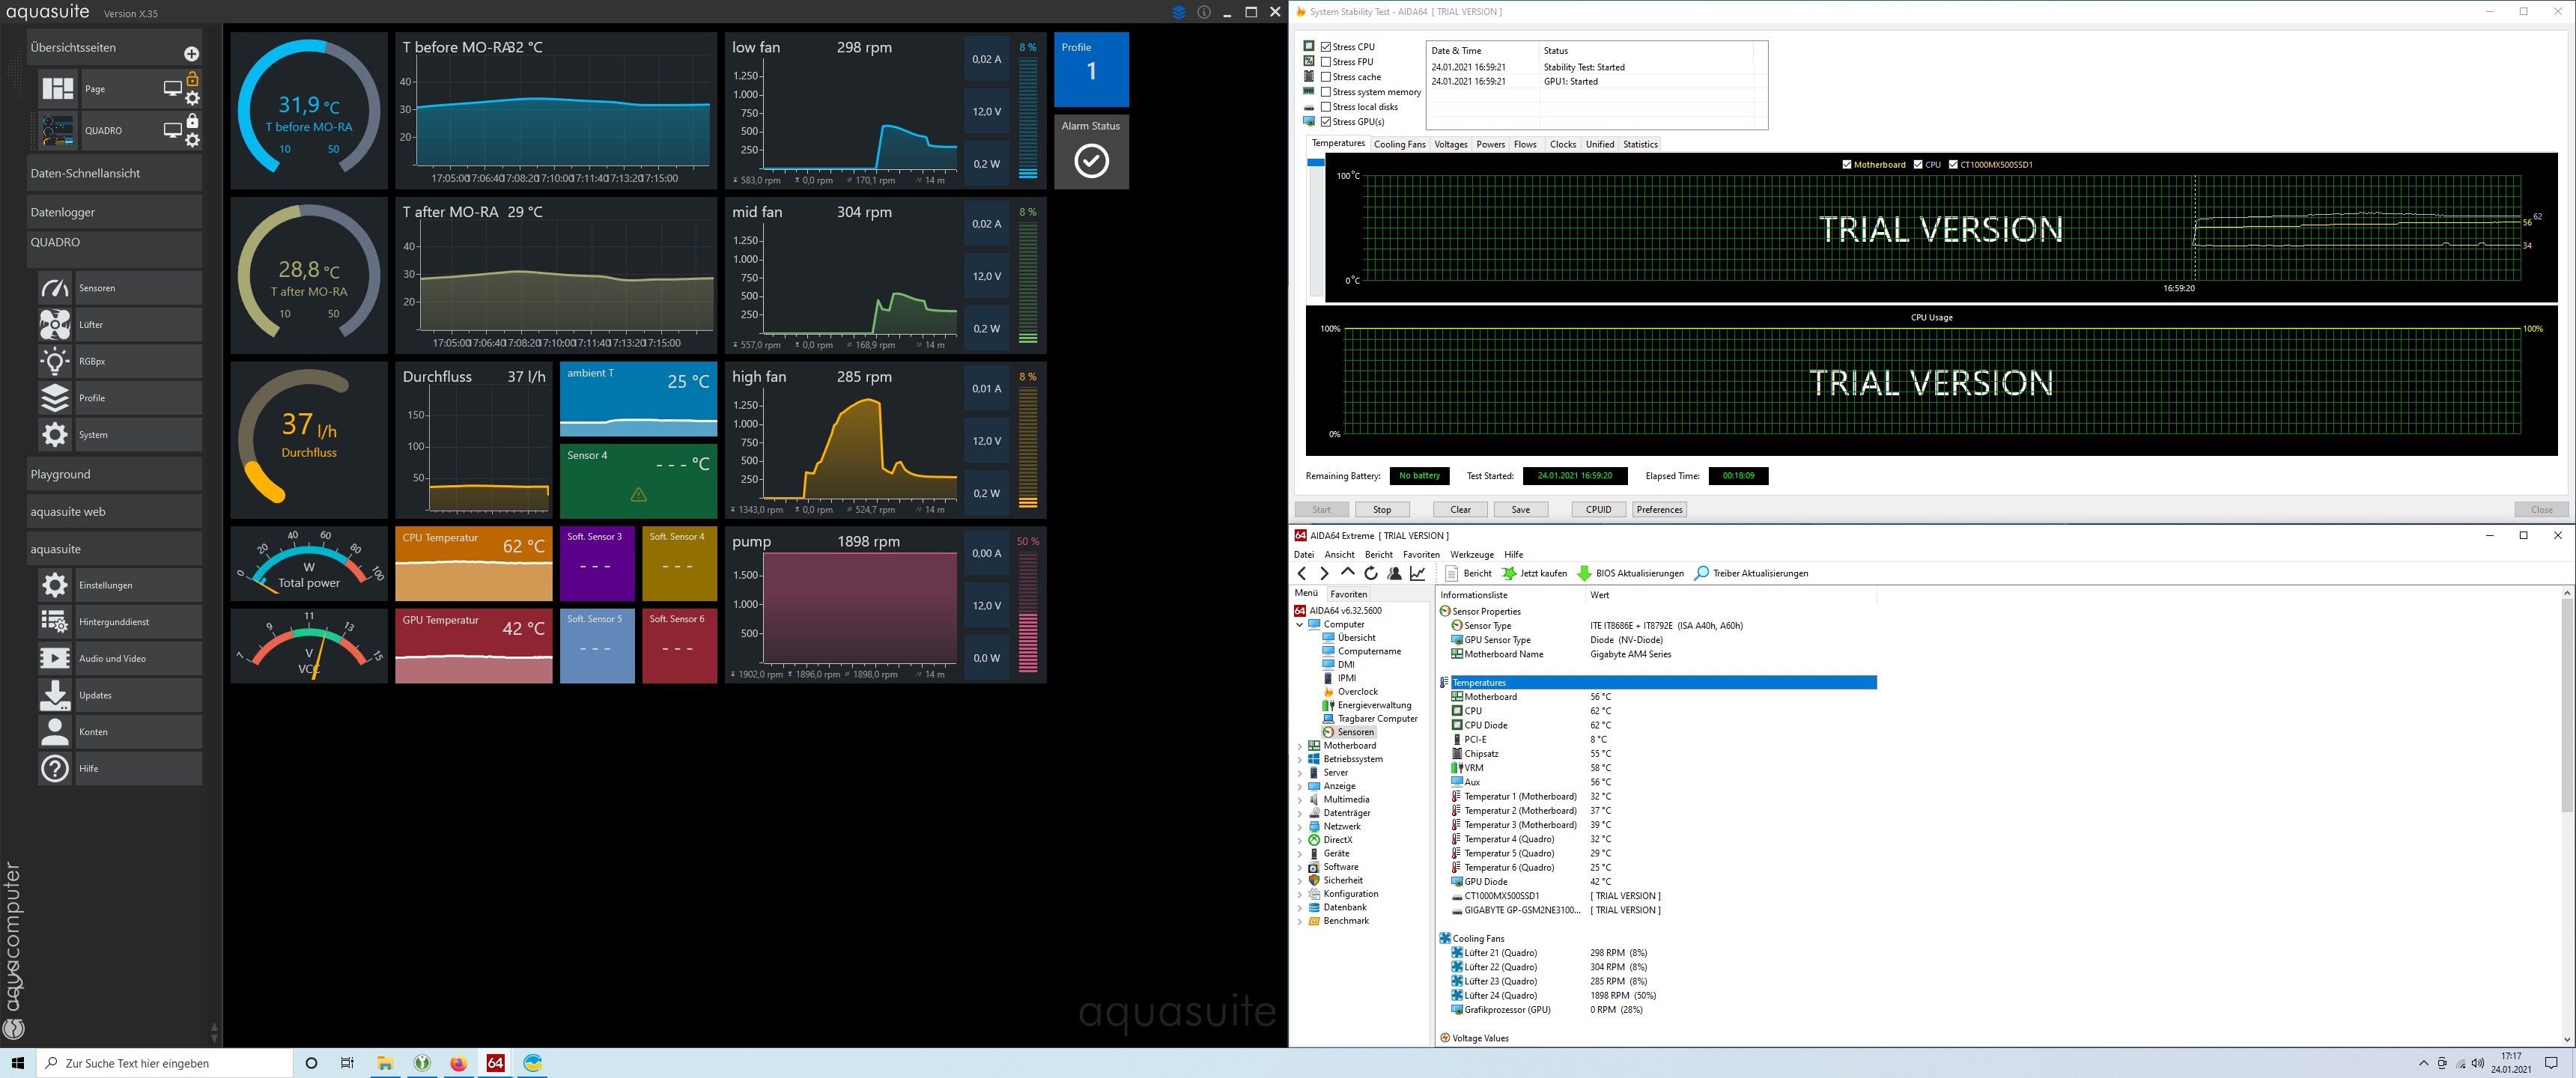Add overview page with plus icon
The image size is (2576, 1078).
click(x=192, y=54)
